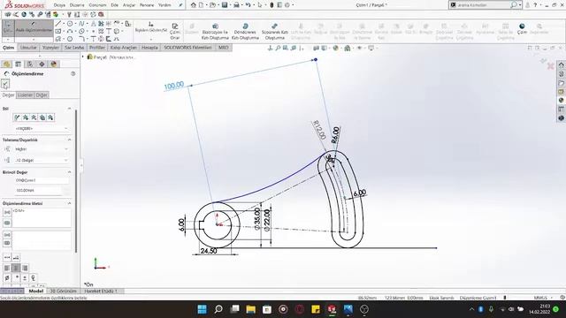Image resolution: width=566 pixels, height=318 pixels.
Task: Click the dimension text box containing <DIM>
Action: click(42, 218)
